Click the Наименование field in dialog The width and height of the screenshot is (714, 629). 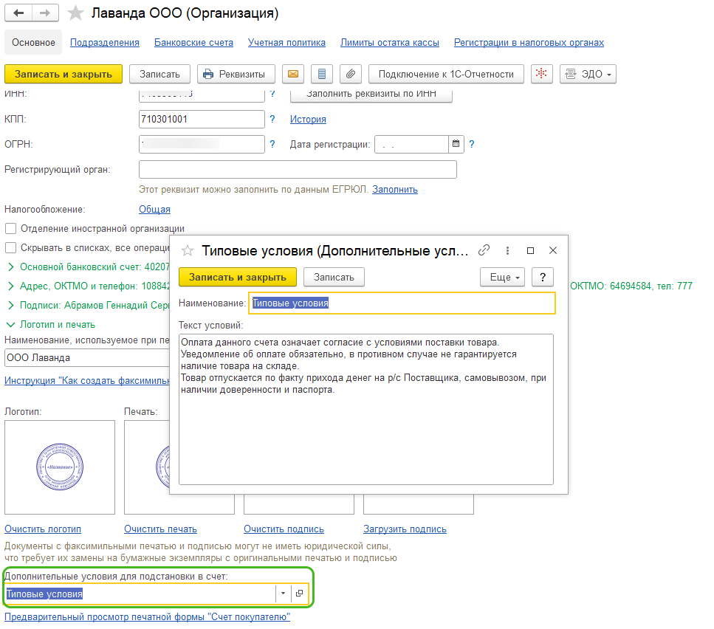[402, 303]
